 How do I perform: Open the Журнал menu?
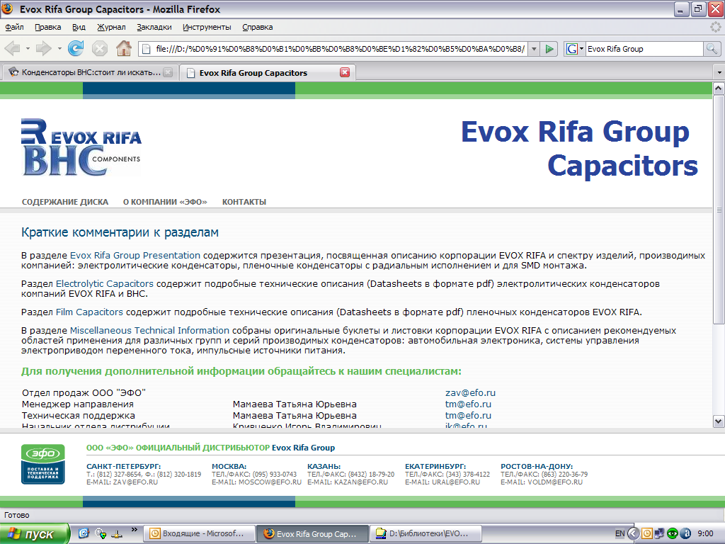(111, 27)
